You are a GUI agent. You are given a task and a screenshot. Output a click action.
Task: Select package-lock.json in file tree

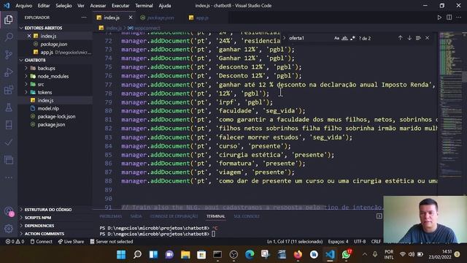coord(56,117)
